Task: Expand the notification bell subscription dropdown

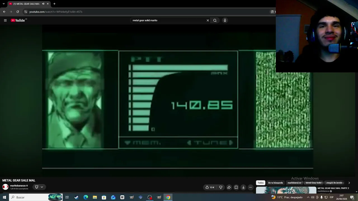Action: click(x=39, y=187)
